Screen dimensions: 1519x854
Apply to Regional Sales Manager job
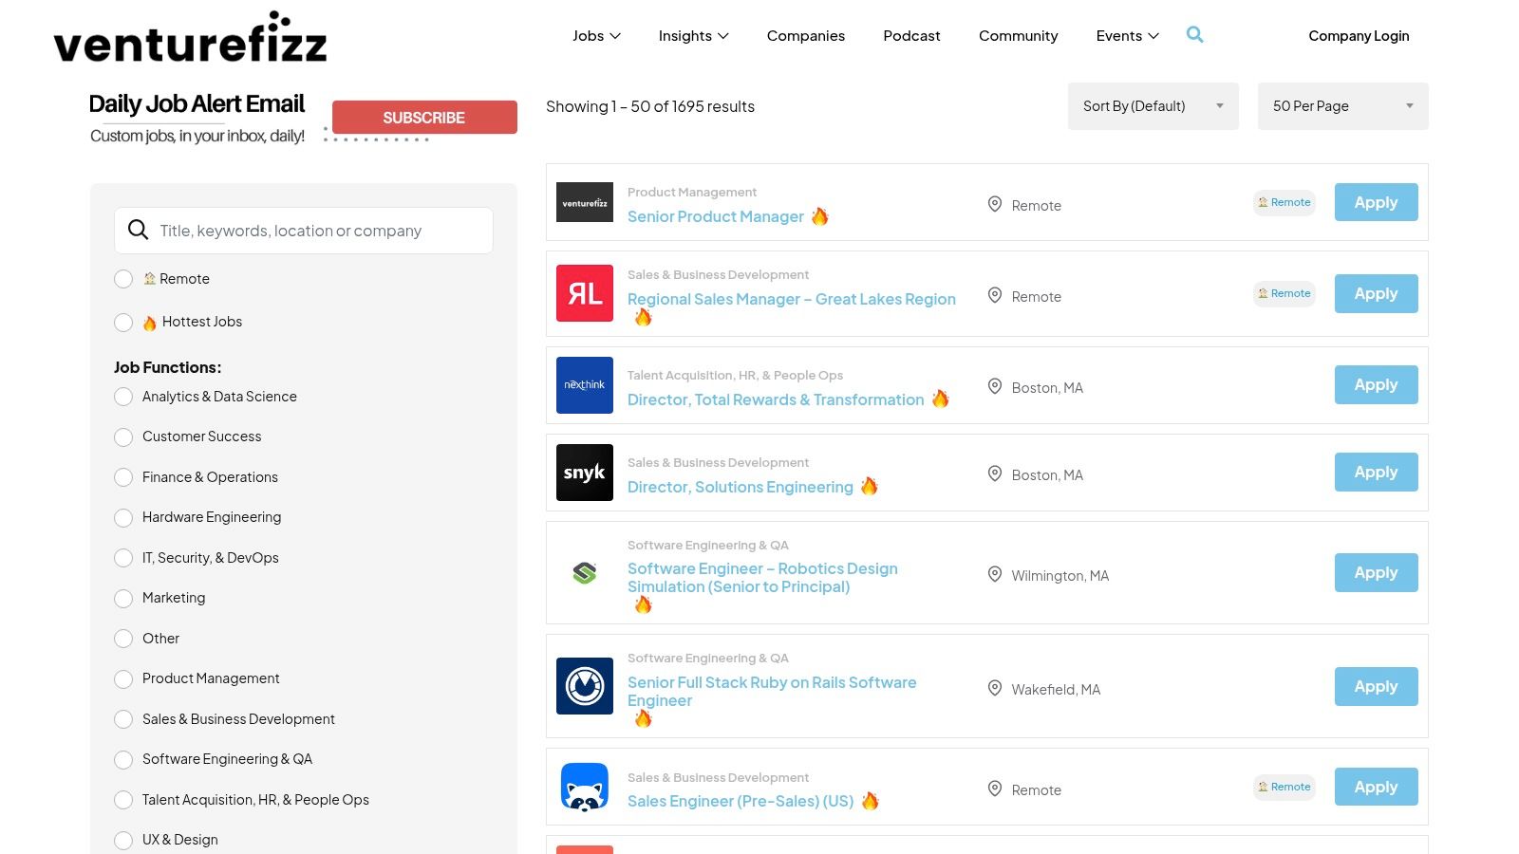click(x=1377, y=293)
